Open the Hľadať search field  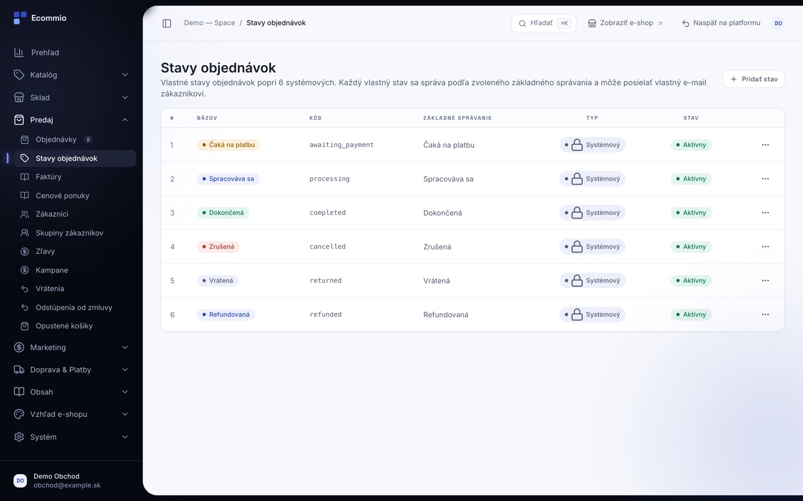(x=544, y=23)
